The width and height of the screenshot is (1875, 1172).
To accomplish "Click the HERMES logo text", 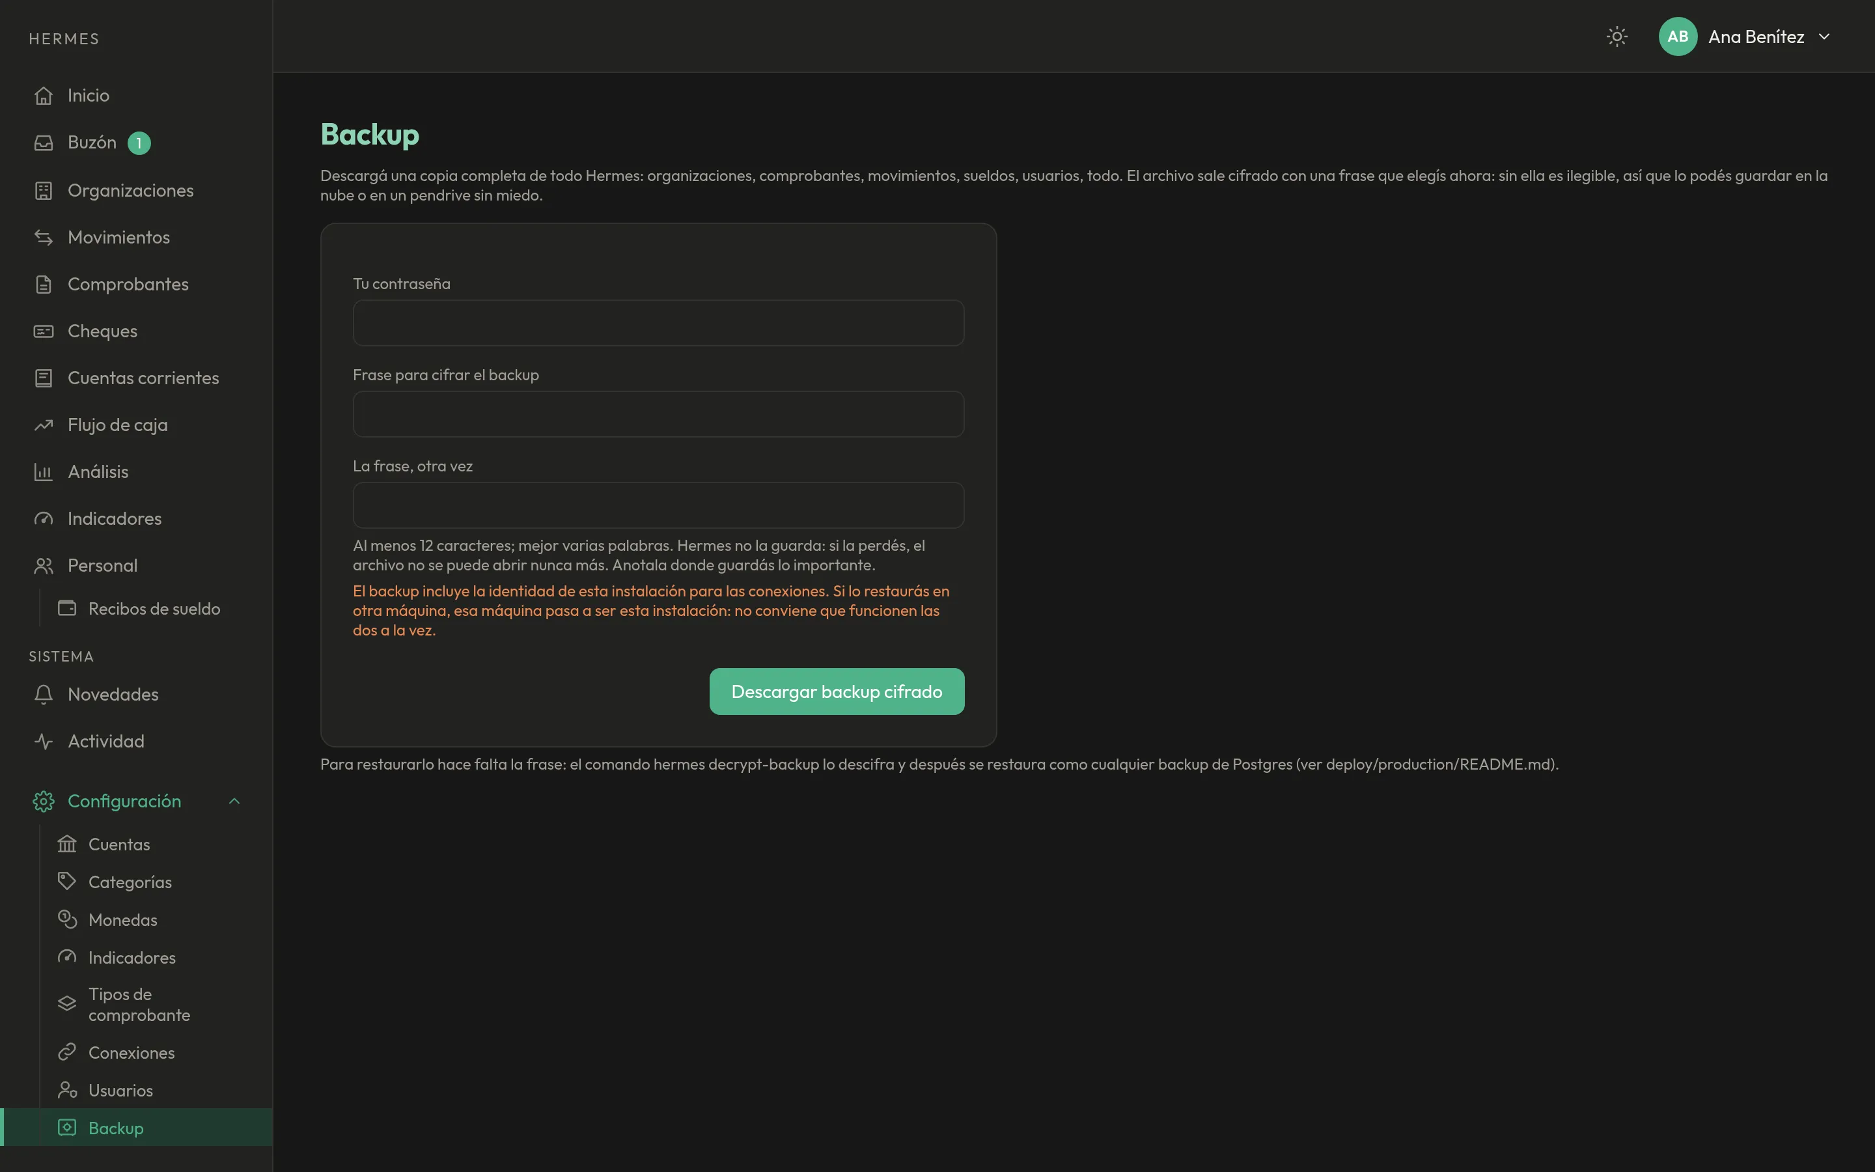I will click(64, 39).
